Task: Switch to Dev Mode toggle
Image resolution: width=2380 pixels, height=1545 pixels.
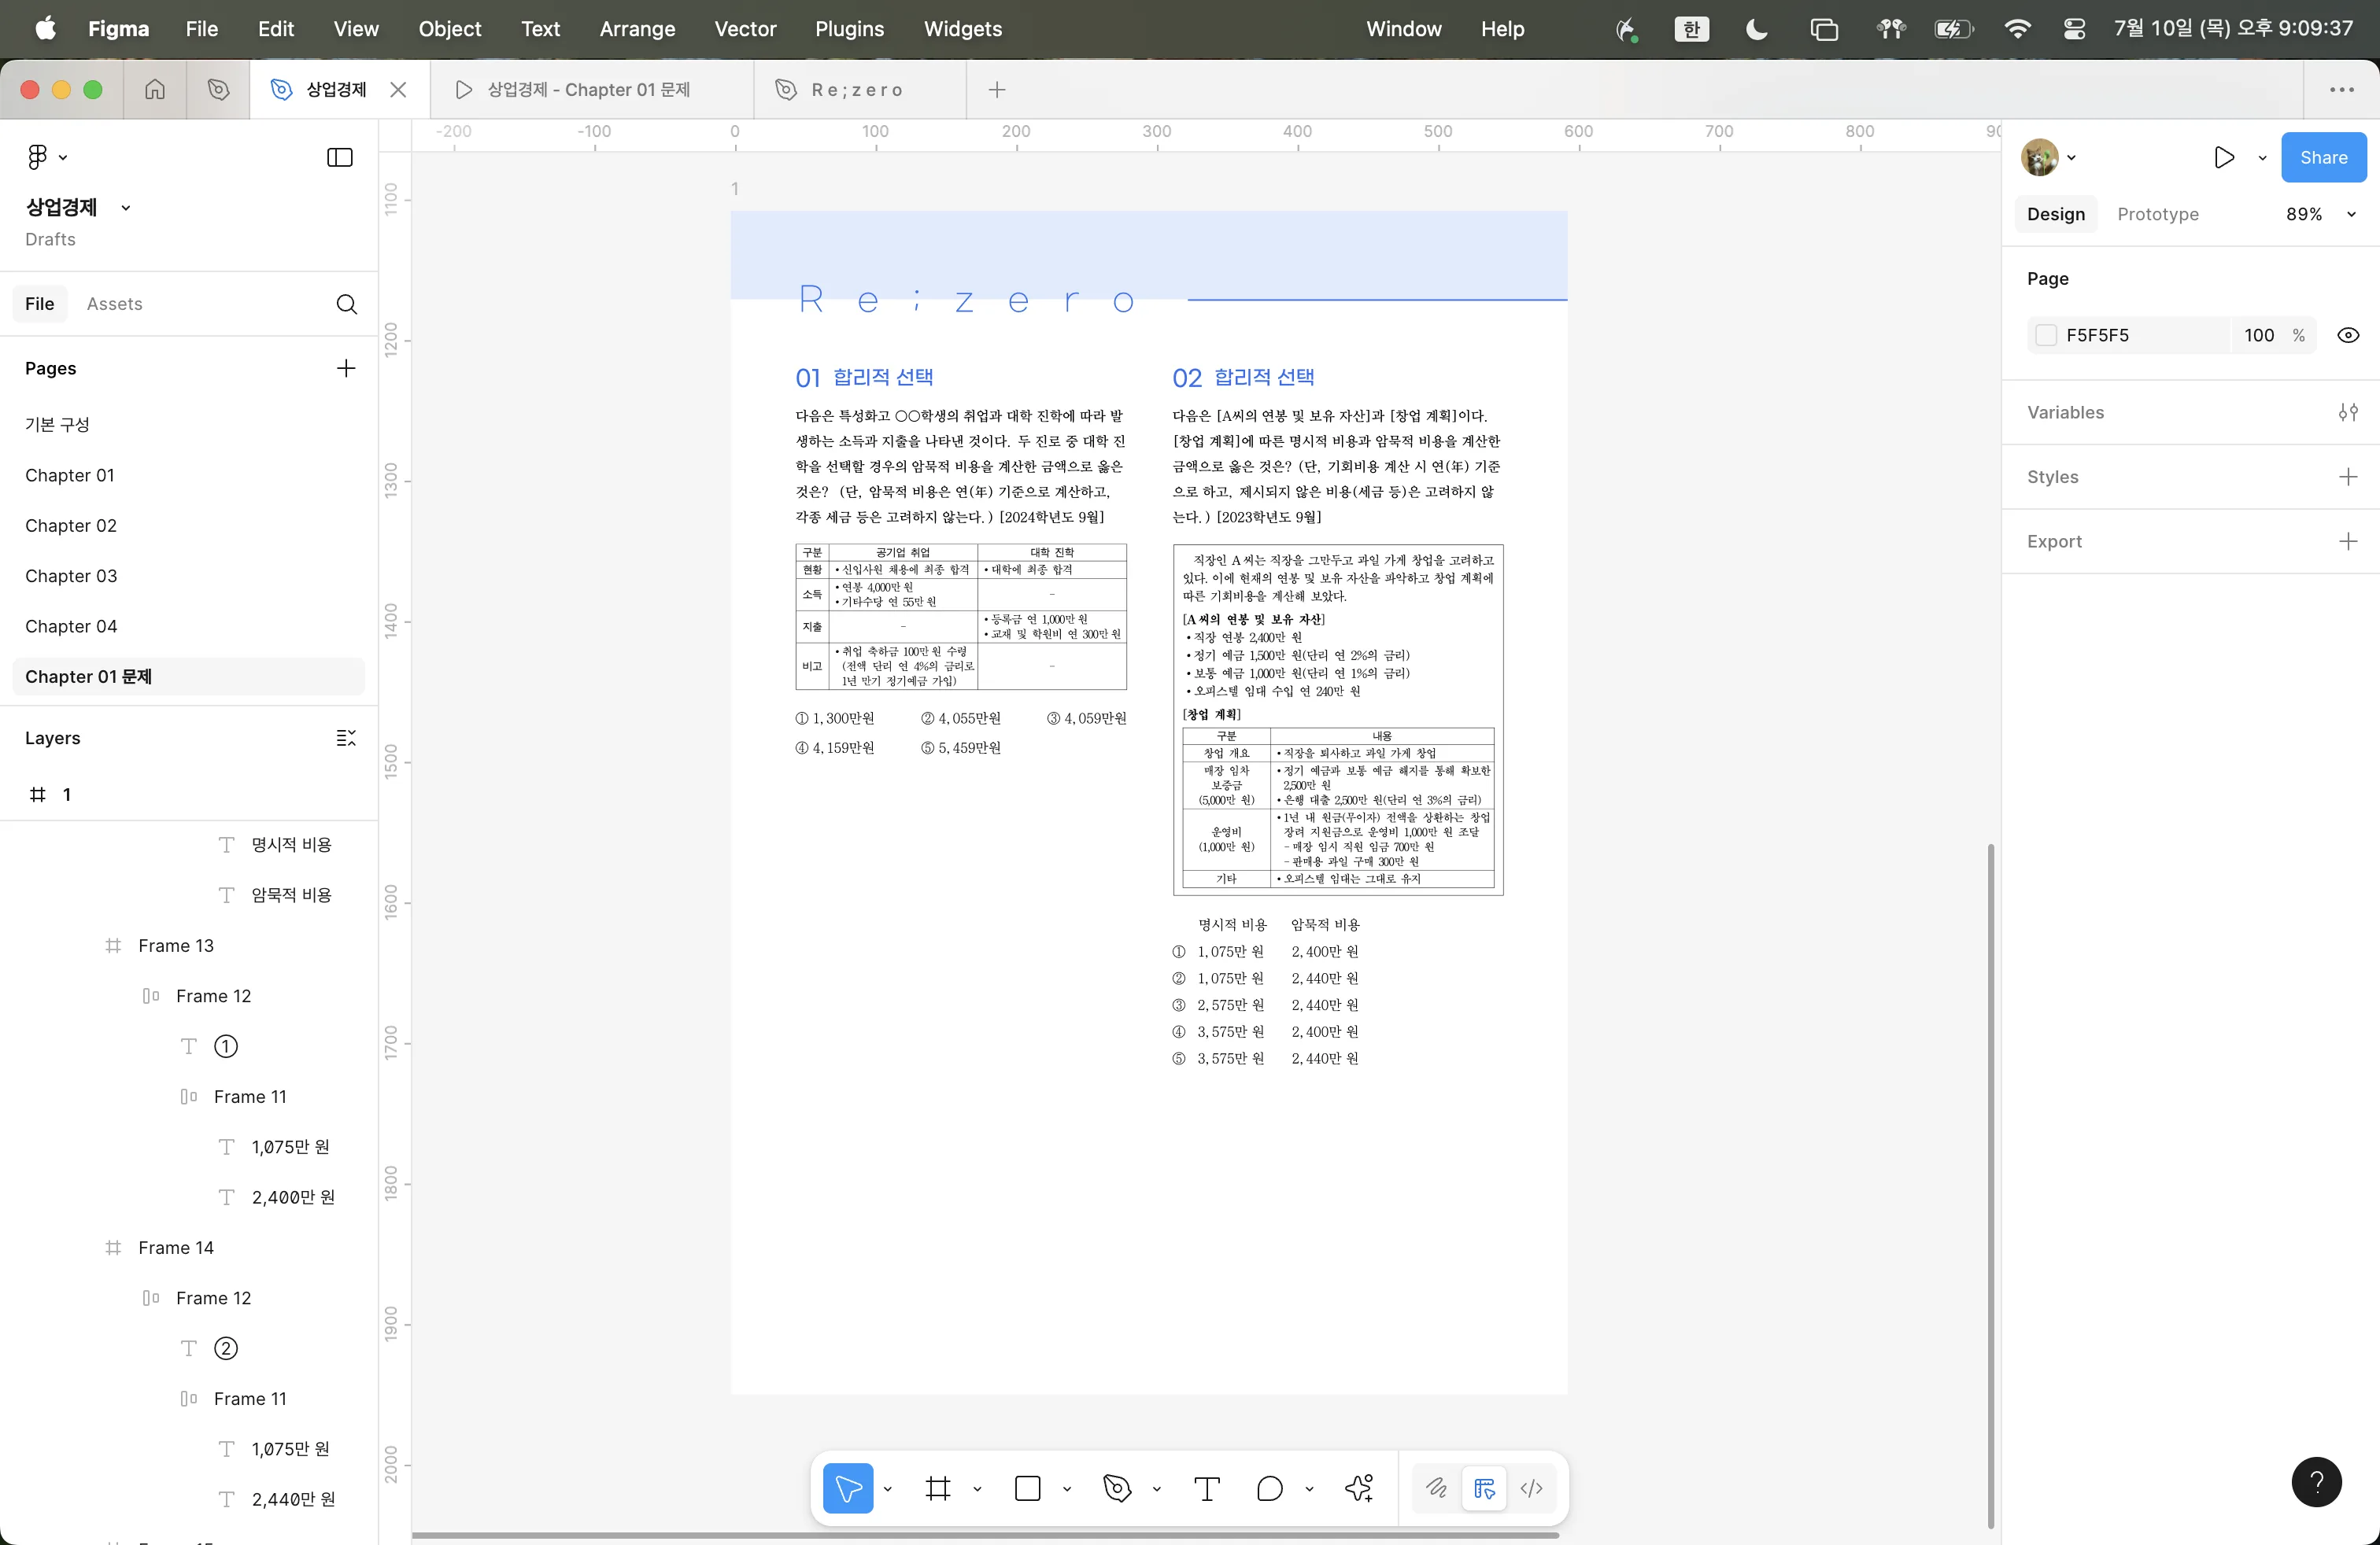Action: click(1531, 1489)
